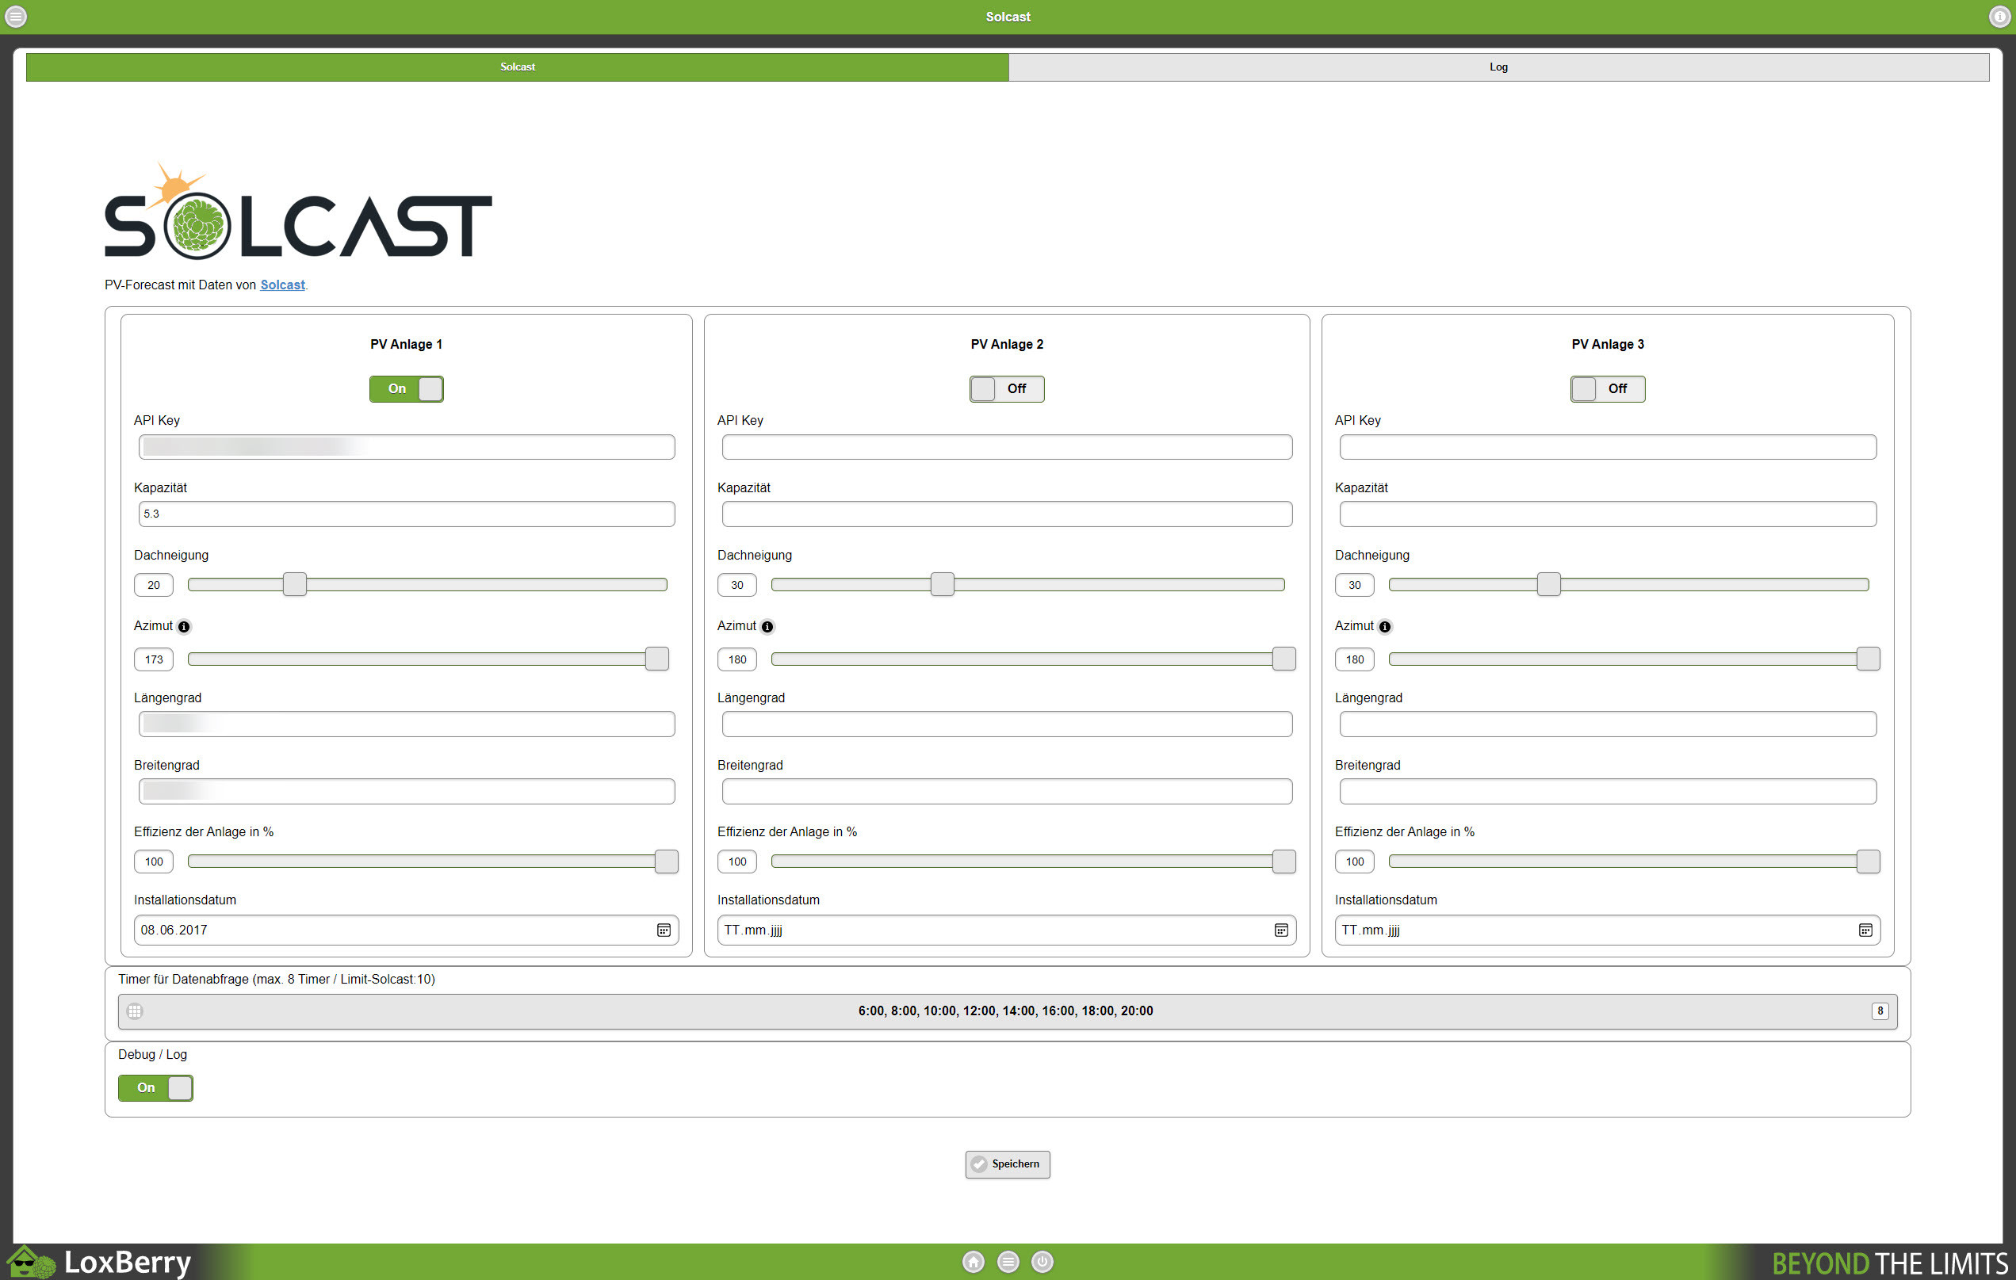Click the Dachneigung slider handle for PV Anlage 3

[1548, 584]
